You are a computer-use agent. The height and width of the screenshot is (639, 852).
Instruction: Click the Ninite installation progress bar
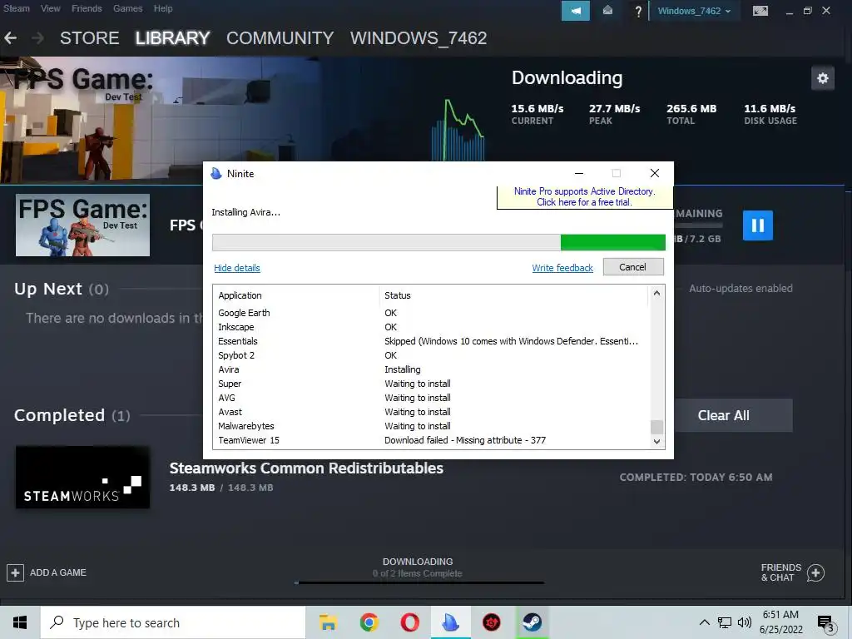pos(438,242)
